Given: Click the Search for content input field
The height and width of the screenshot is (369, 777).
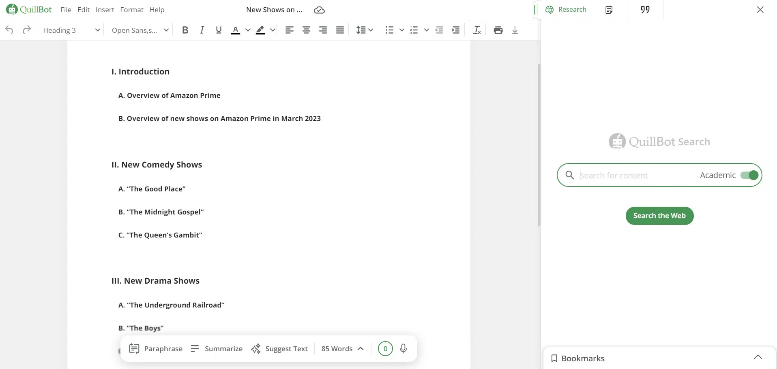Looking at the screenshot, I should pyautogui.click(x=637, y=175).
